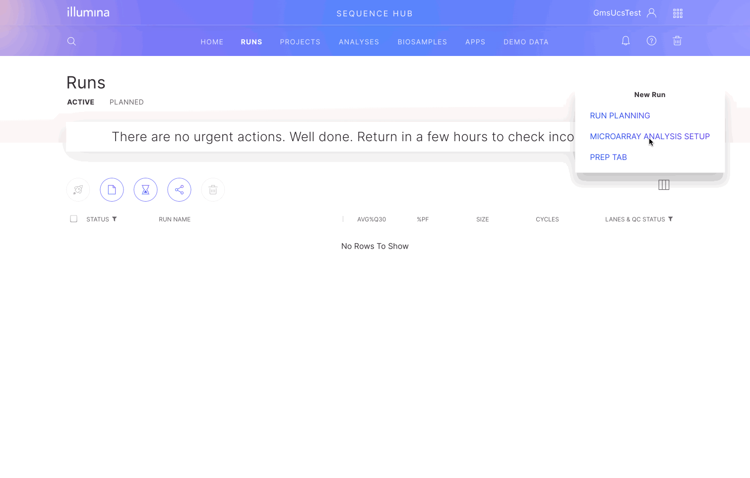Open the Biosamples page

point(422,42)
